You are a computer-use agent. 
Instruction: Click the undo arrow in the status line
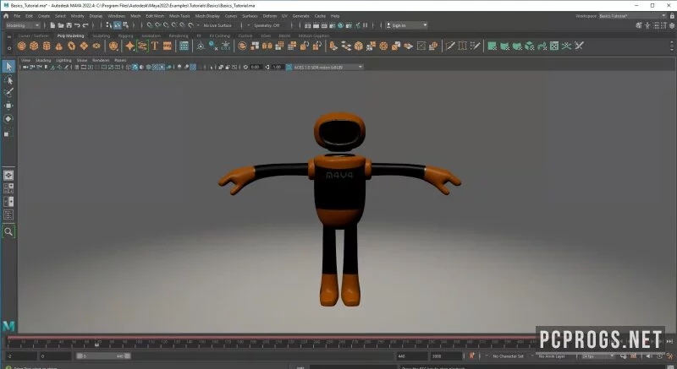[x=77, y=25]
